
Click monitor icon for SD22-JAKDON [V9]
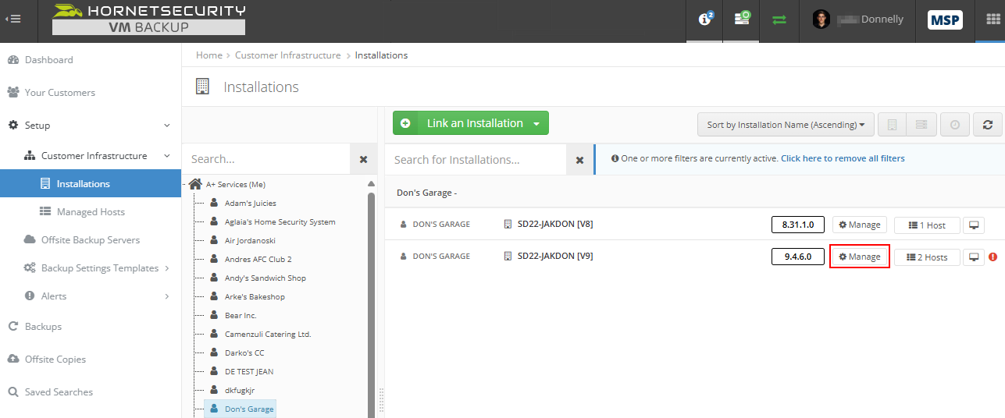tap(974, 257)
